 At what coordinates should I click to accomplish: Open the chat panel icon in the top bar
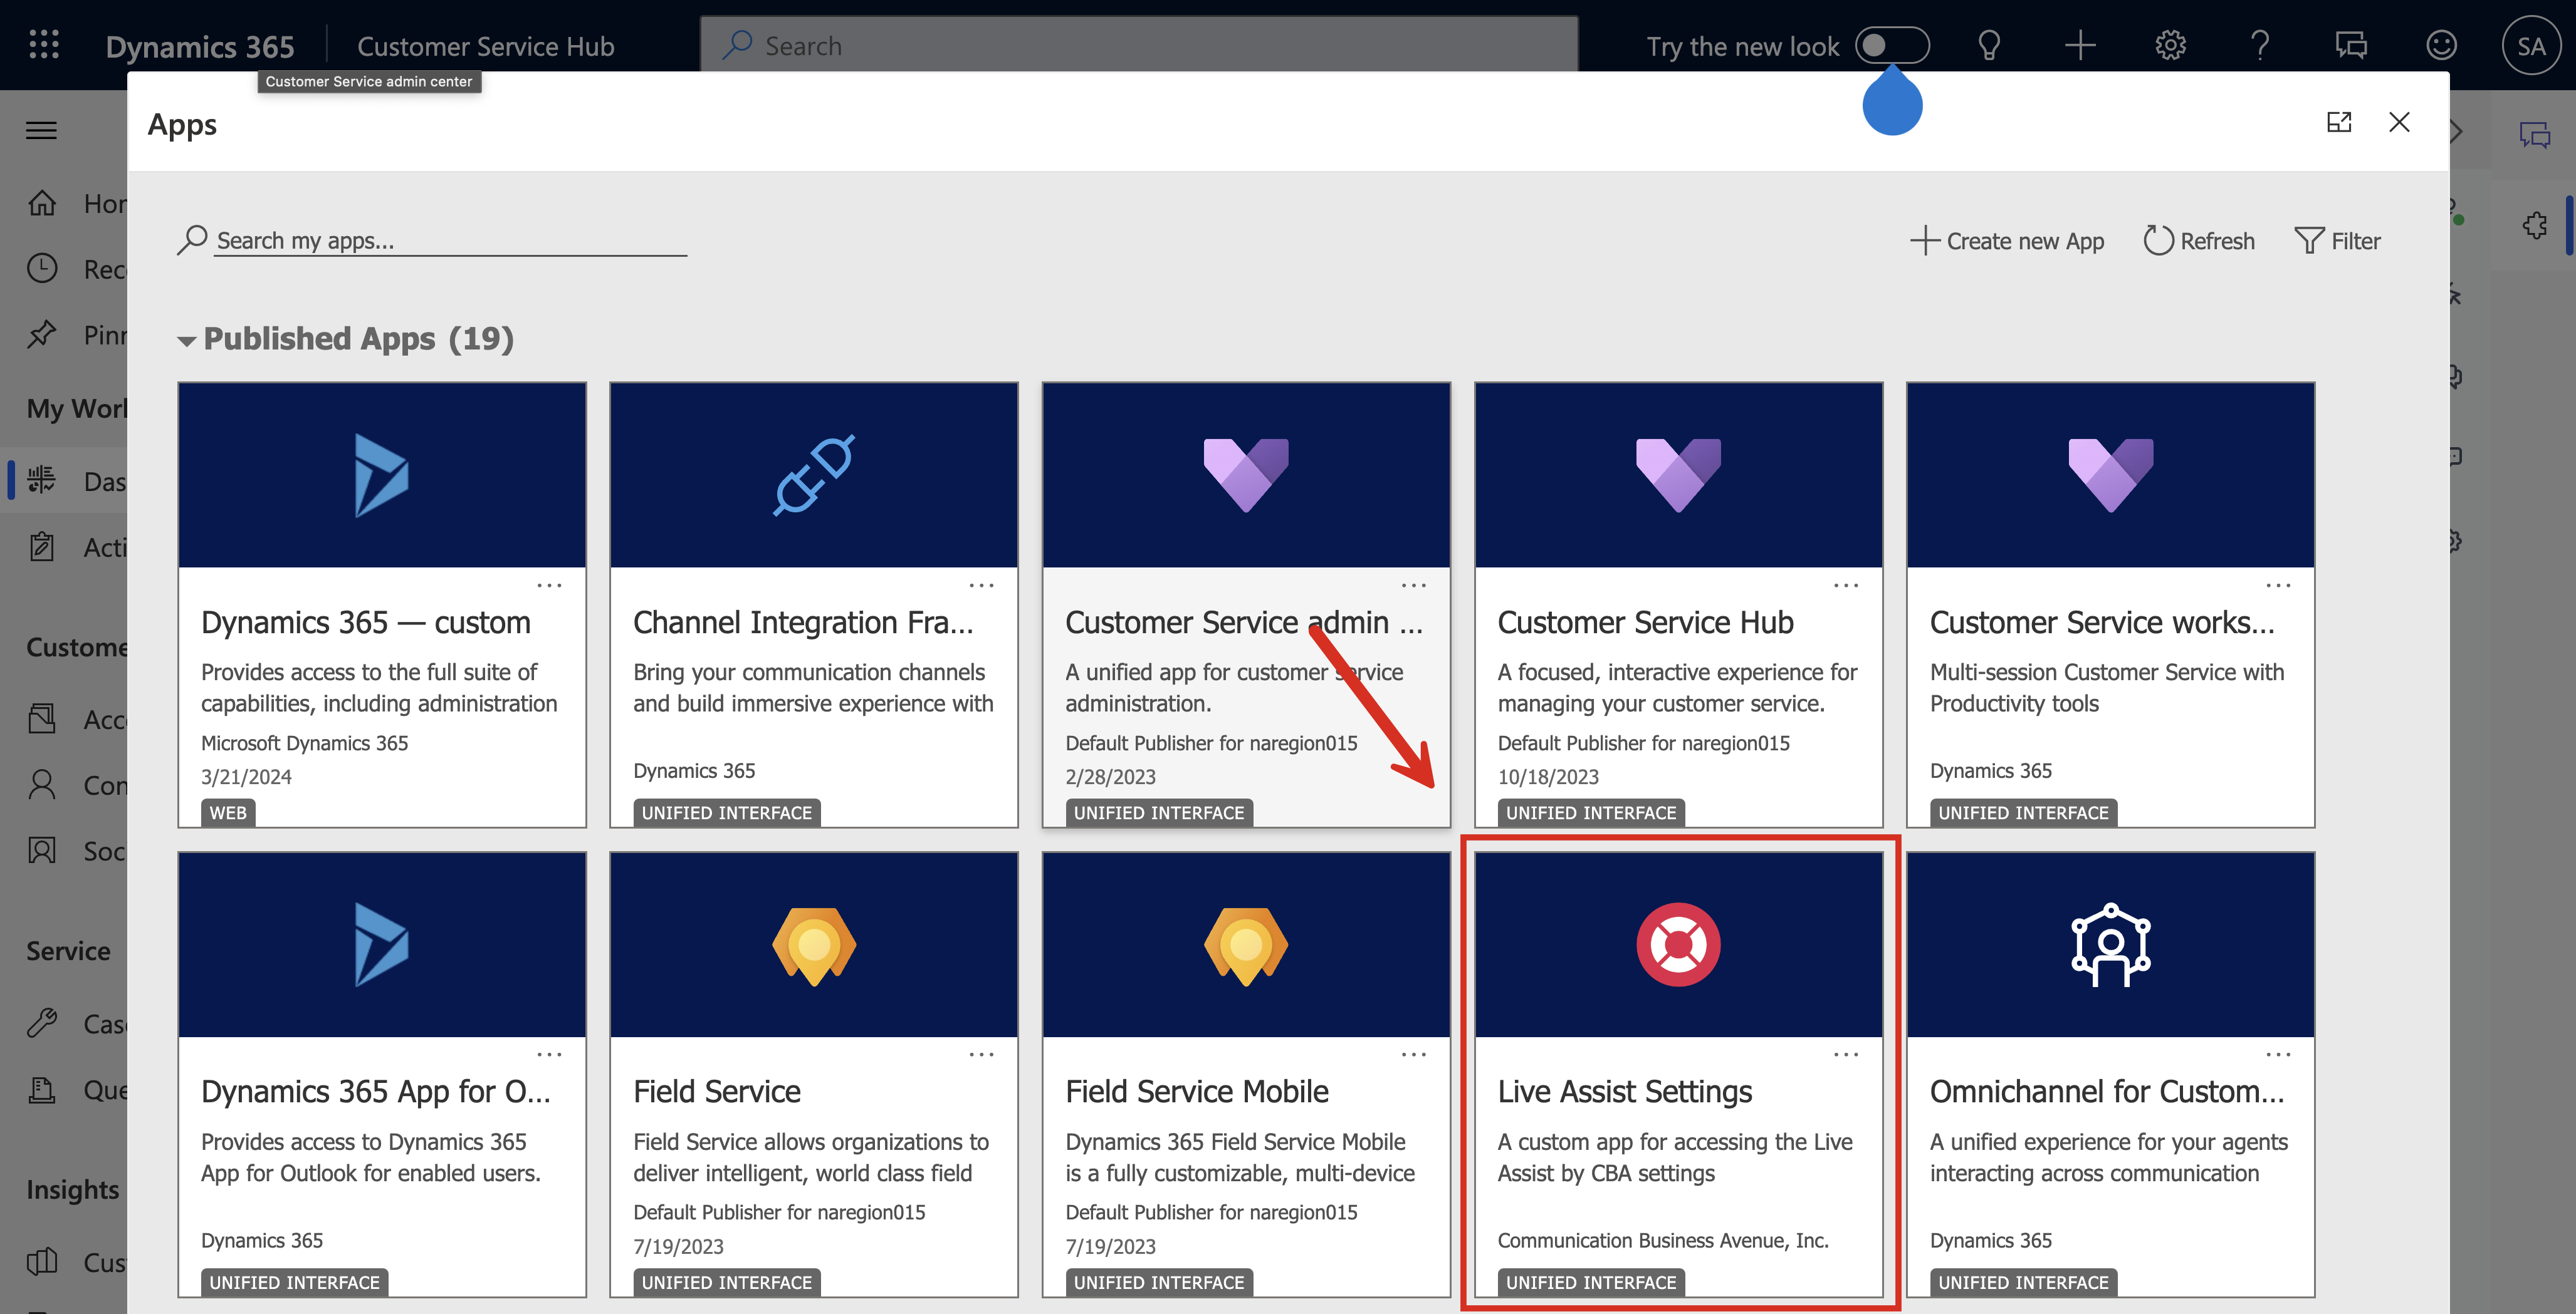2351,45
